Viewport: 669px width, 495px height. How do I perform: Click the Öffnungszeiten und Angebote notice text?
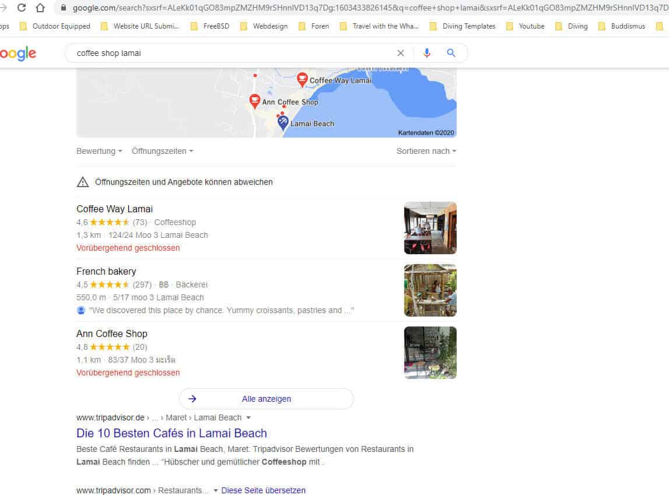coord(184,182)
